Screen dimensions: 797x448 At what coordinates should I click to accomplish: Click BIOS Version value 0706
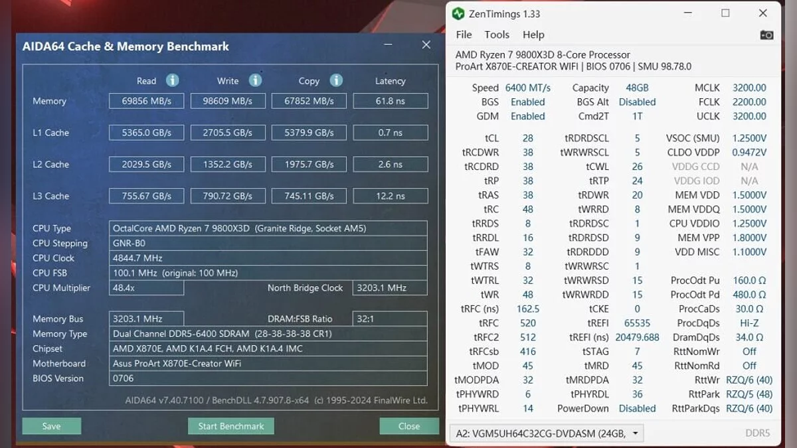[268, 378]
